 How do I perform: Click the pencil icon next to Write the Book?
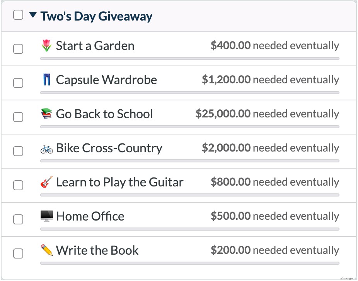[x=46, y=250]
